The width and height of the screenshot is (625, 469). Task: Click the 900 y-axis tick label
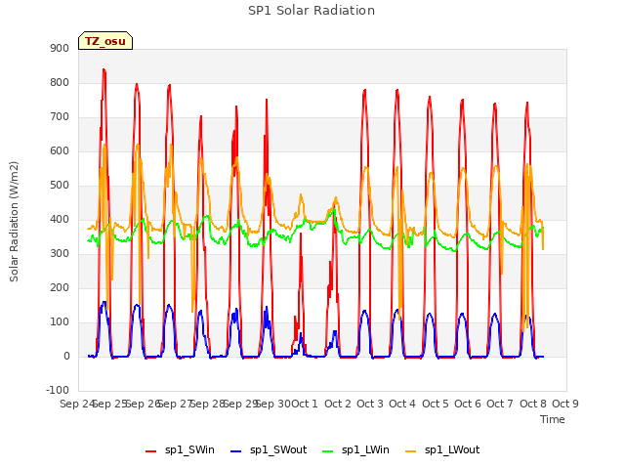60,48
